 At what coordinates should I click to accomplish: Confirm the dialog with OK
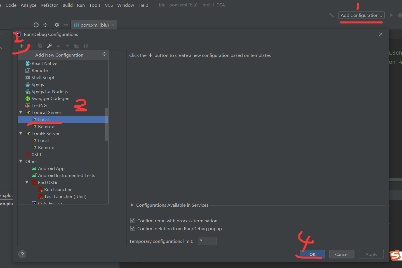(x=312, y=254)
